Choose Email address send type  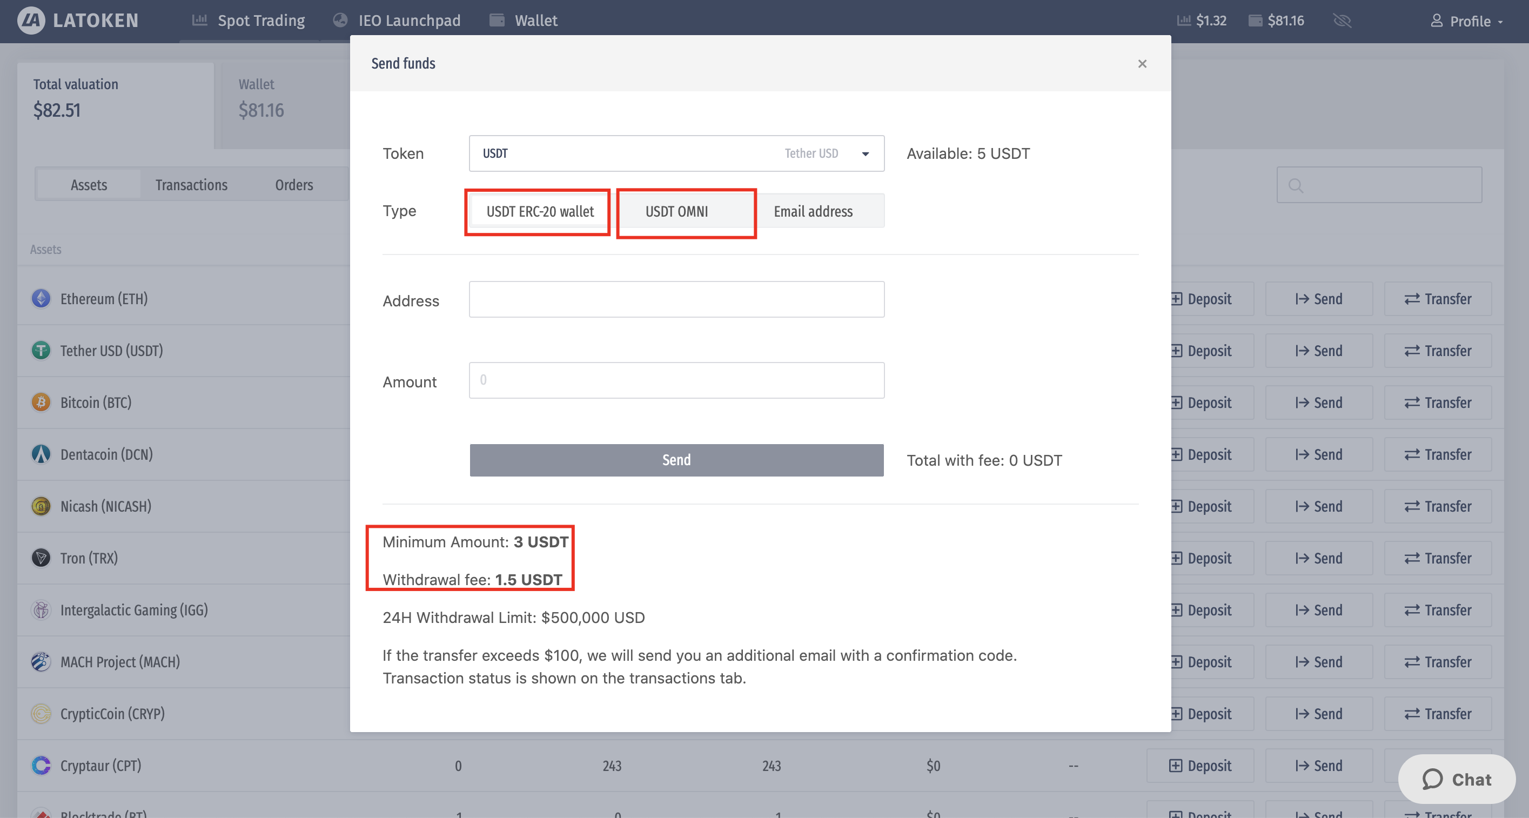point(813,211)
